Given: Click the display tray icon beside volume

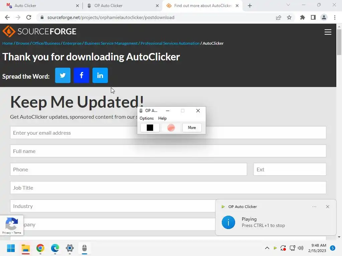Looking at the screenshot, I should 292,248.
